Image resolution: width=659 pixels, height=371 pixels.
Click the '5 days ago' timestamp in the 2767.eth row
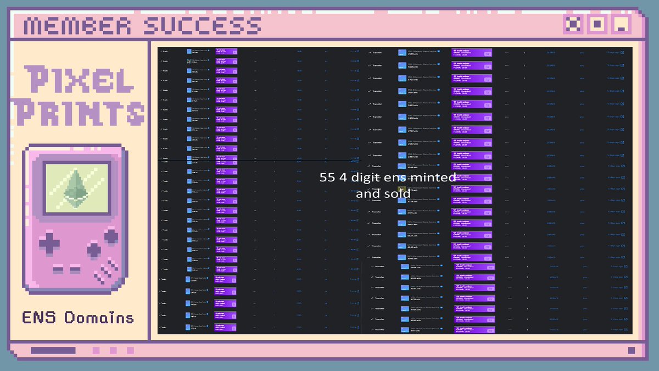613,130
